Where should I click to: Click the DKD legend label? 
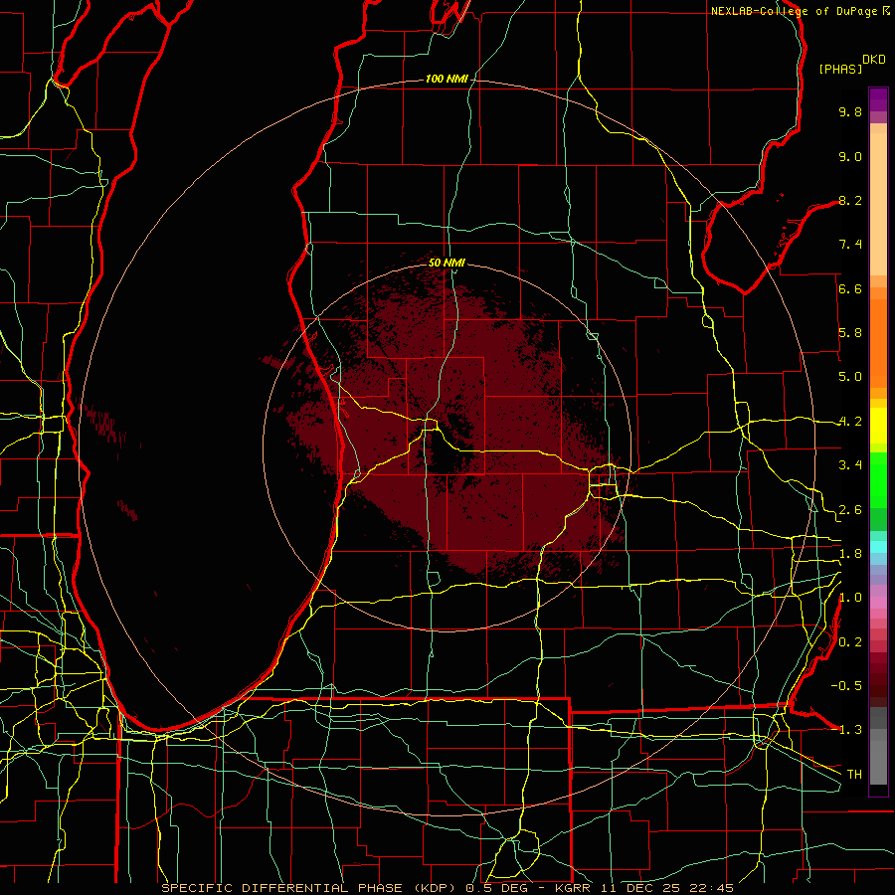pyautogui.click(x=874, y=60)
